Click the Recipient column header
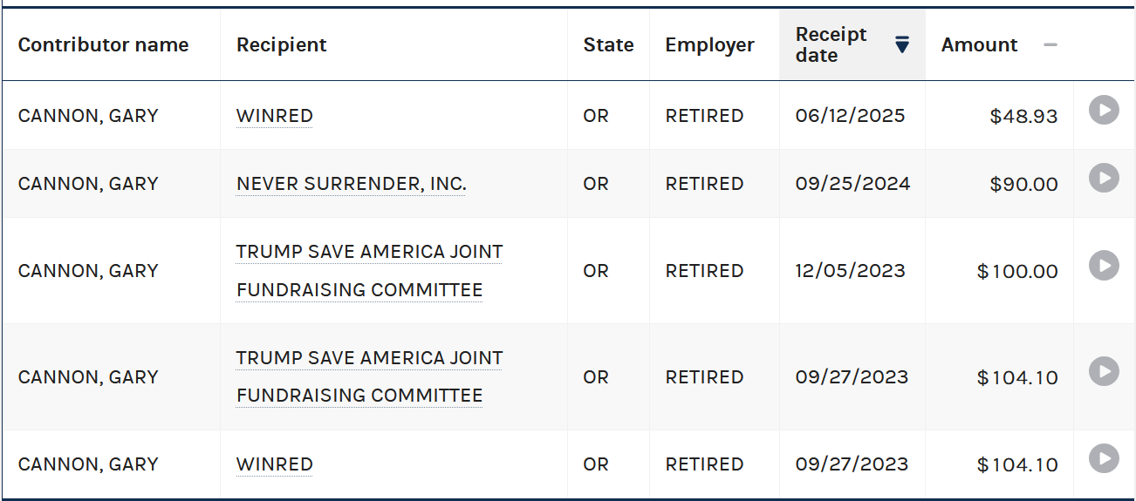1136x501 pixels. coord(282,44)
